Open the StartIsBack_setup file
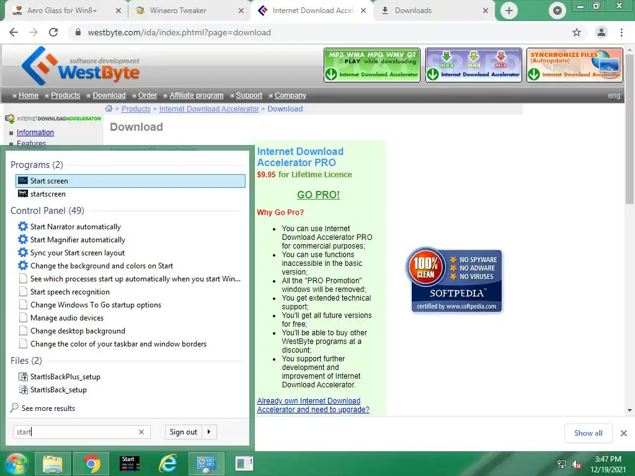The image size is (635, 476). point(130,390)
